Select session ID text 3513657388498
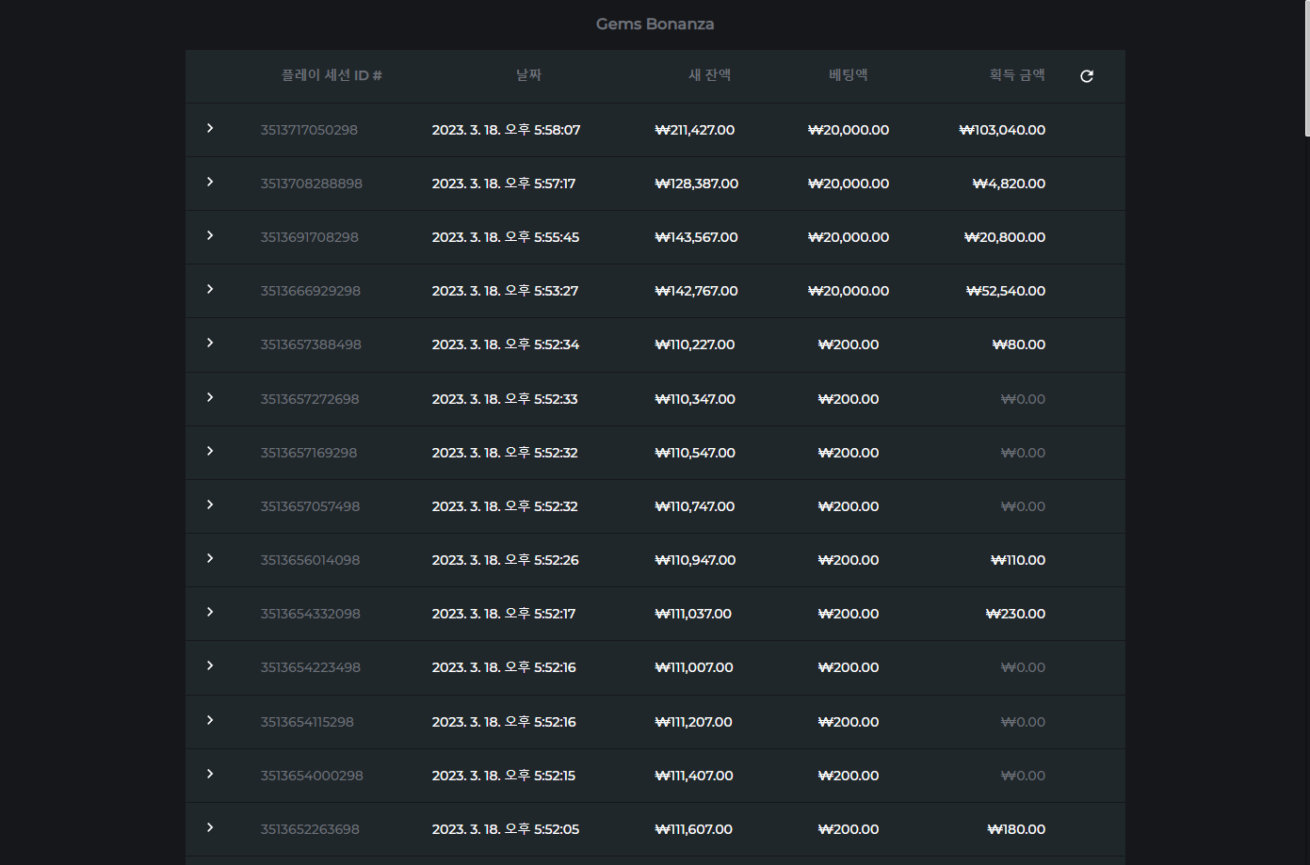 click(311, 344)
